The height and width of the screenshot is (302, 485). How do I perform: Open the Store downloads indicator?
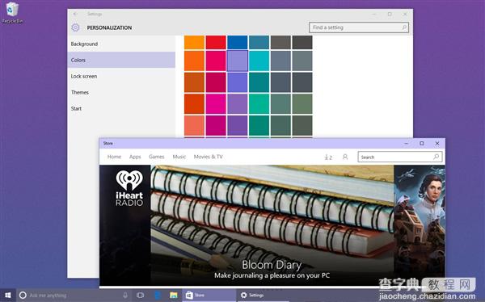[328, 157]
